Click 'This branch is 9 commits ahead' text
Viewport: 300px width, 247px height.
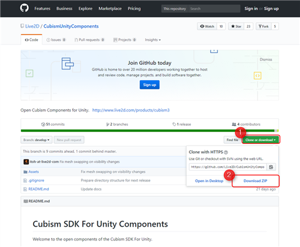coord(70,151)
